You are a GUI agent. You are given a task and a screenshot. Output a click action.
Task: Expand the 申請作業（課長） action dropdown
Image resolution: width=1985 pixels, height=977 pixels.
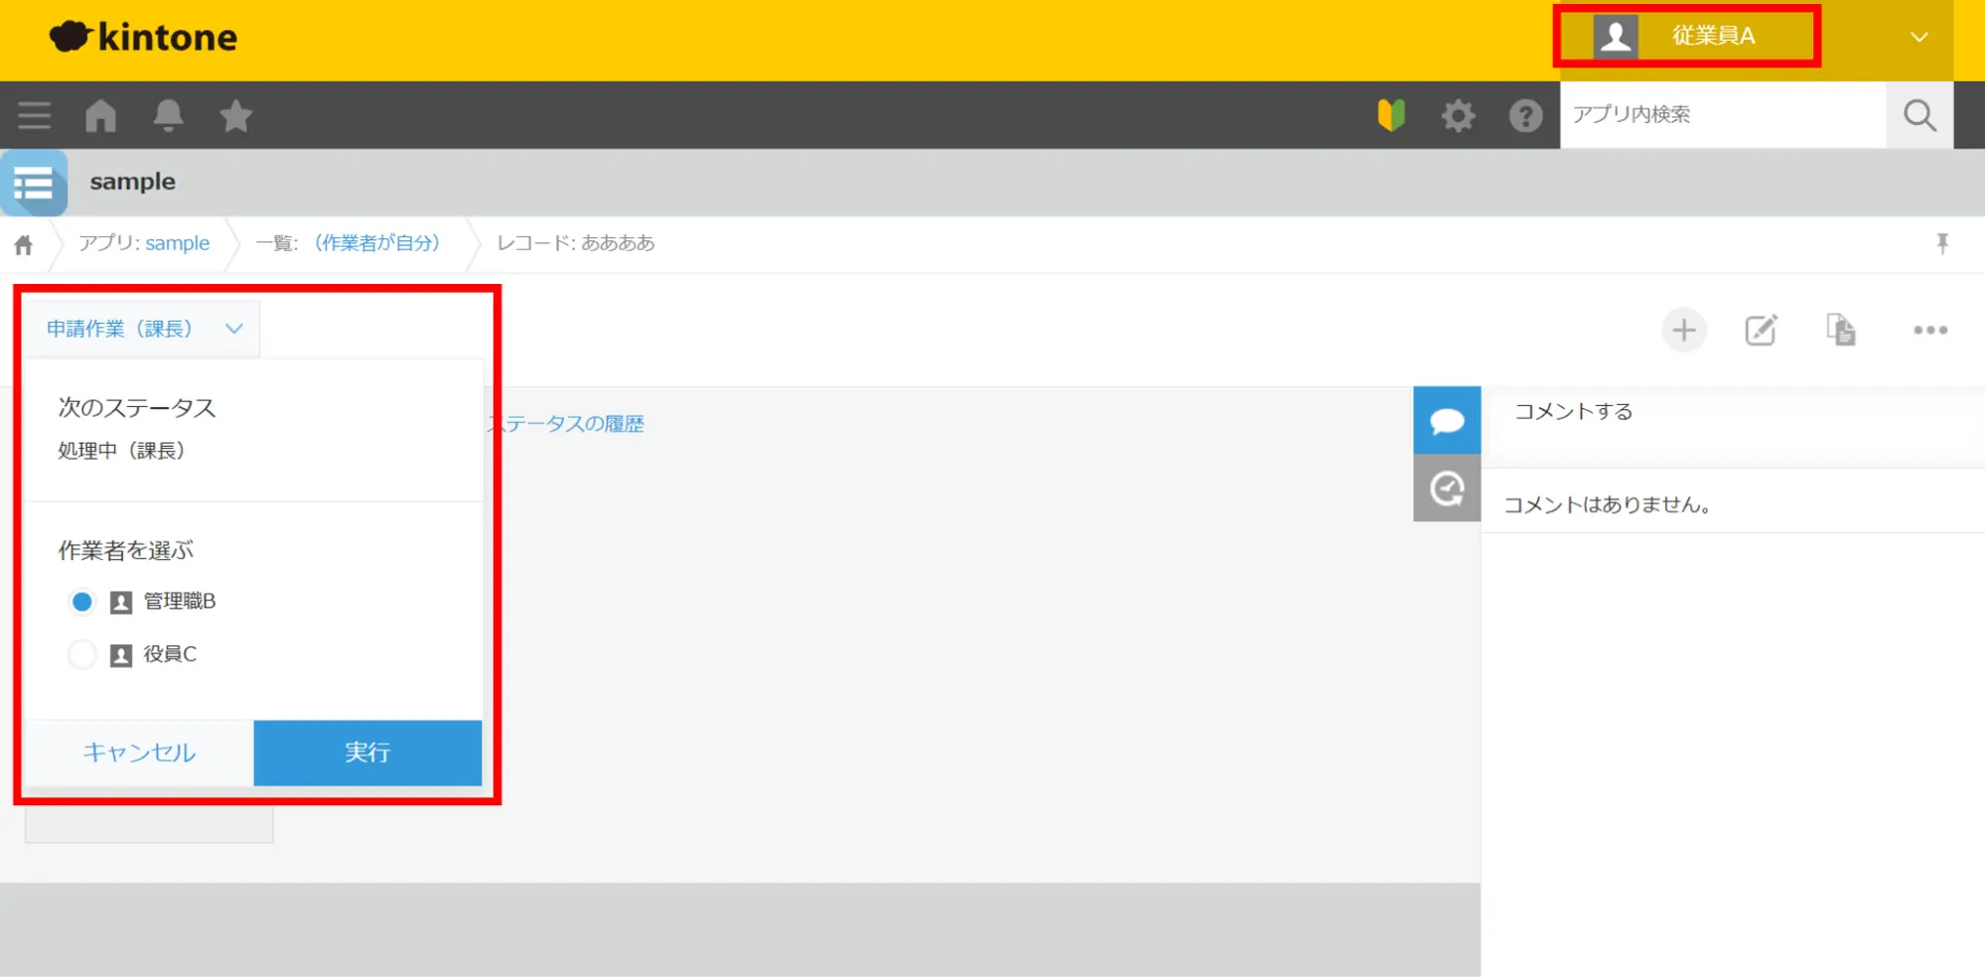tap(144, 329)
